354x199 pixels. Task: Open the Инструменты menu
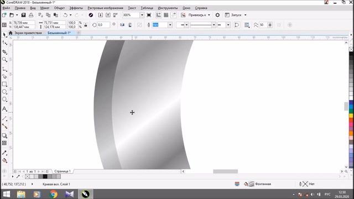click(168, 8)
